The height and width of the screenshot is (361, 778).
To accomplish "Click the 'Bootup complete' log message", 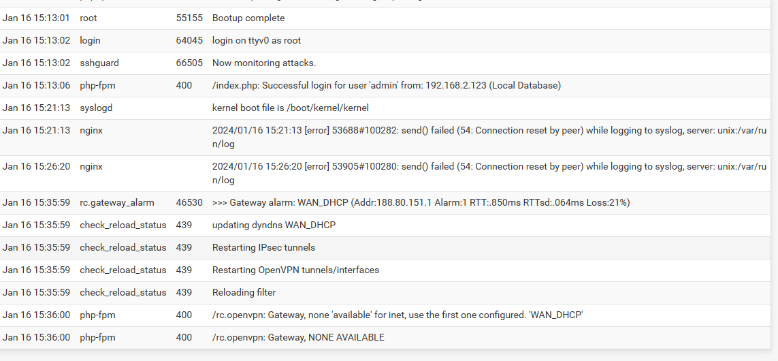I will [248, 18].
